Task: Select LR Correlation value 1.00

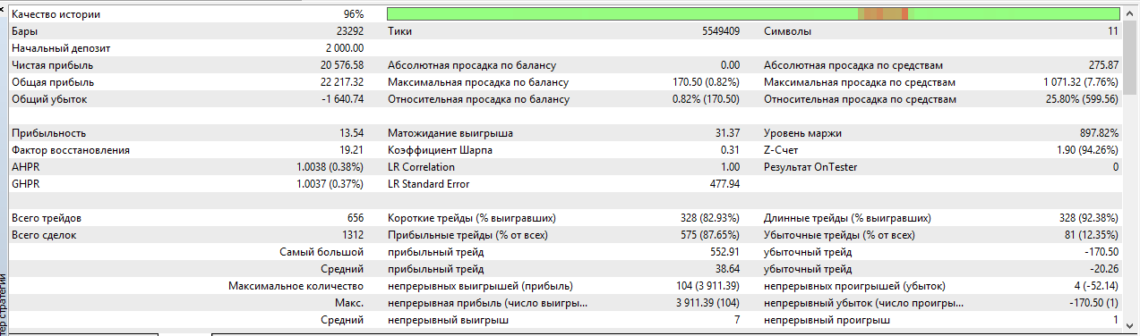Action: pyautogui.click(x=731, y=167)
